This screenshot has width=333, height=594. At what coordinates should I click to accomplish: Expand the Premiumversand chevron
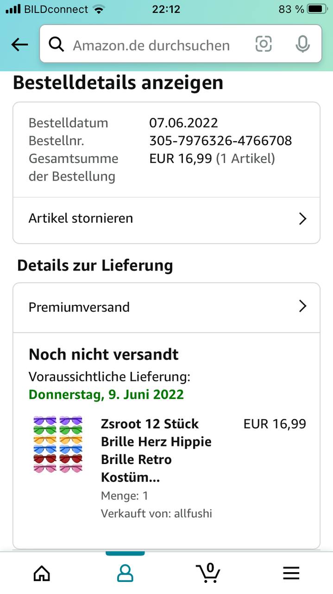click(302, 306)
